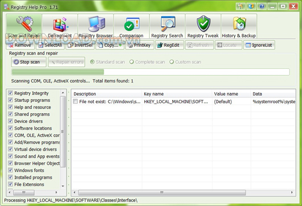Open History & Backup
The image size is (302, 206).
239,26
